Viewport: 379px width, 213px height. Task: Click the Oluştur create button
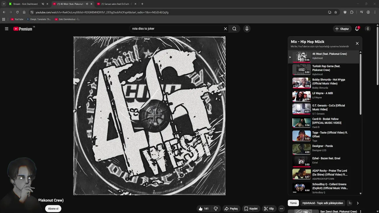342,29
